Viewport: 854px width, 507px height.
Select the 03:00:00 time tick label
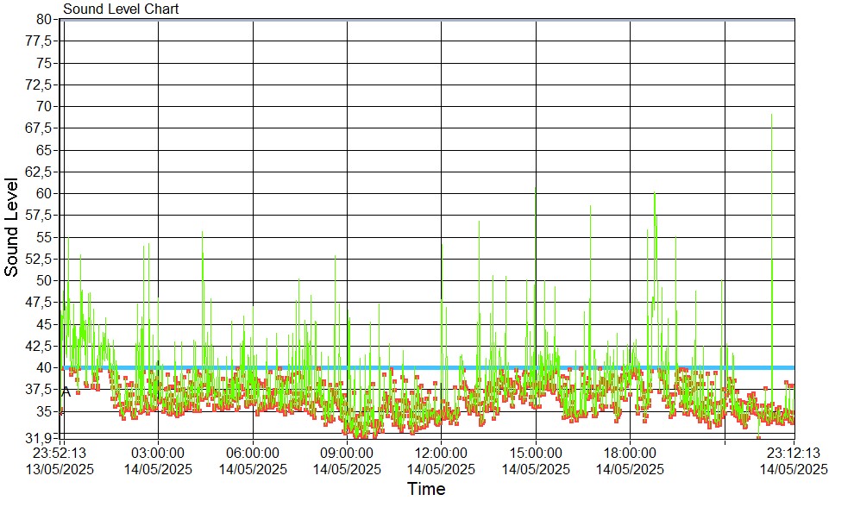[x=157, y=452]
